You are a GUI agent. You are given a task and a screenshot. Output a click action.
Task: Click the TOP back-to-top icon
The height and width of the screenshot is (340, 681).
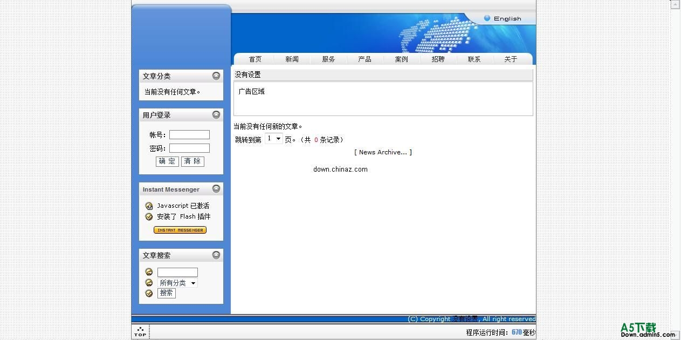coord(141,330)
